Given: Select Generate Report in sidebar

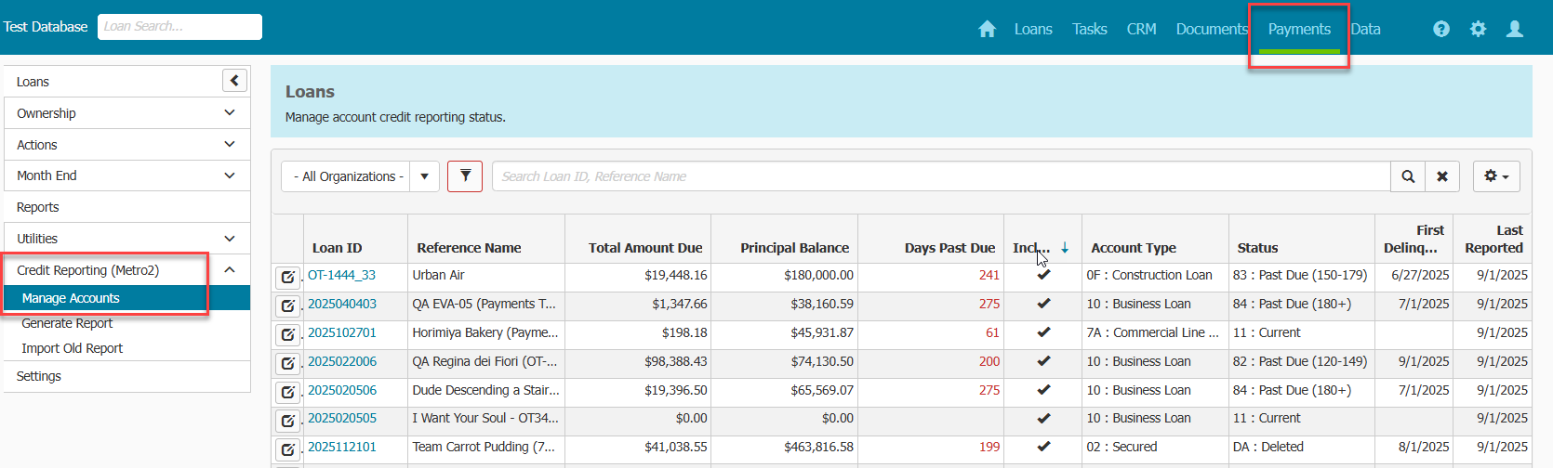Looking at the screenshot, I should coord(67,323).
